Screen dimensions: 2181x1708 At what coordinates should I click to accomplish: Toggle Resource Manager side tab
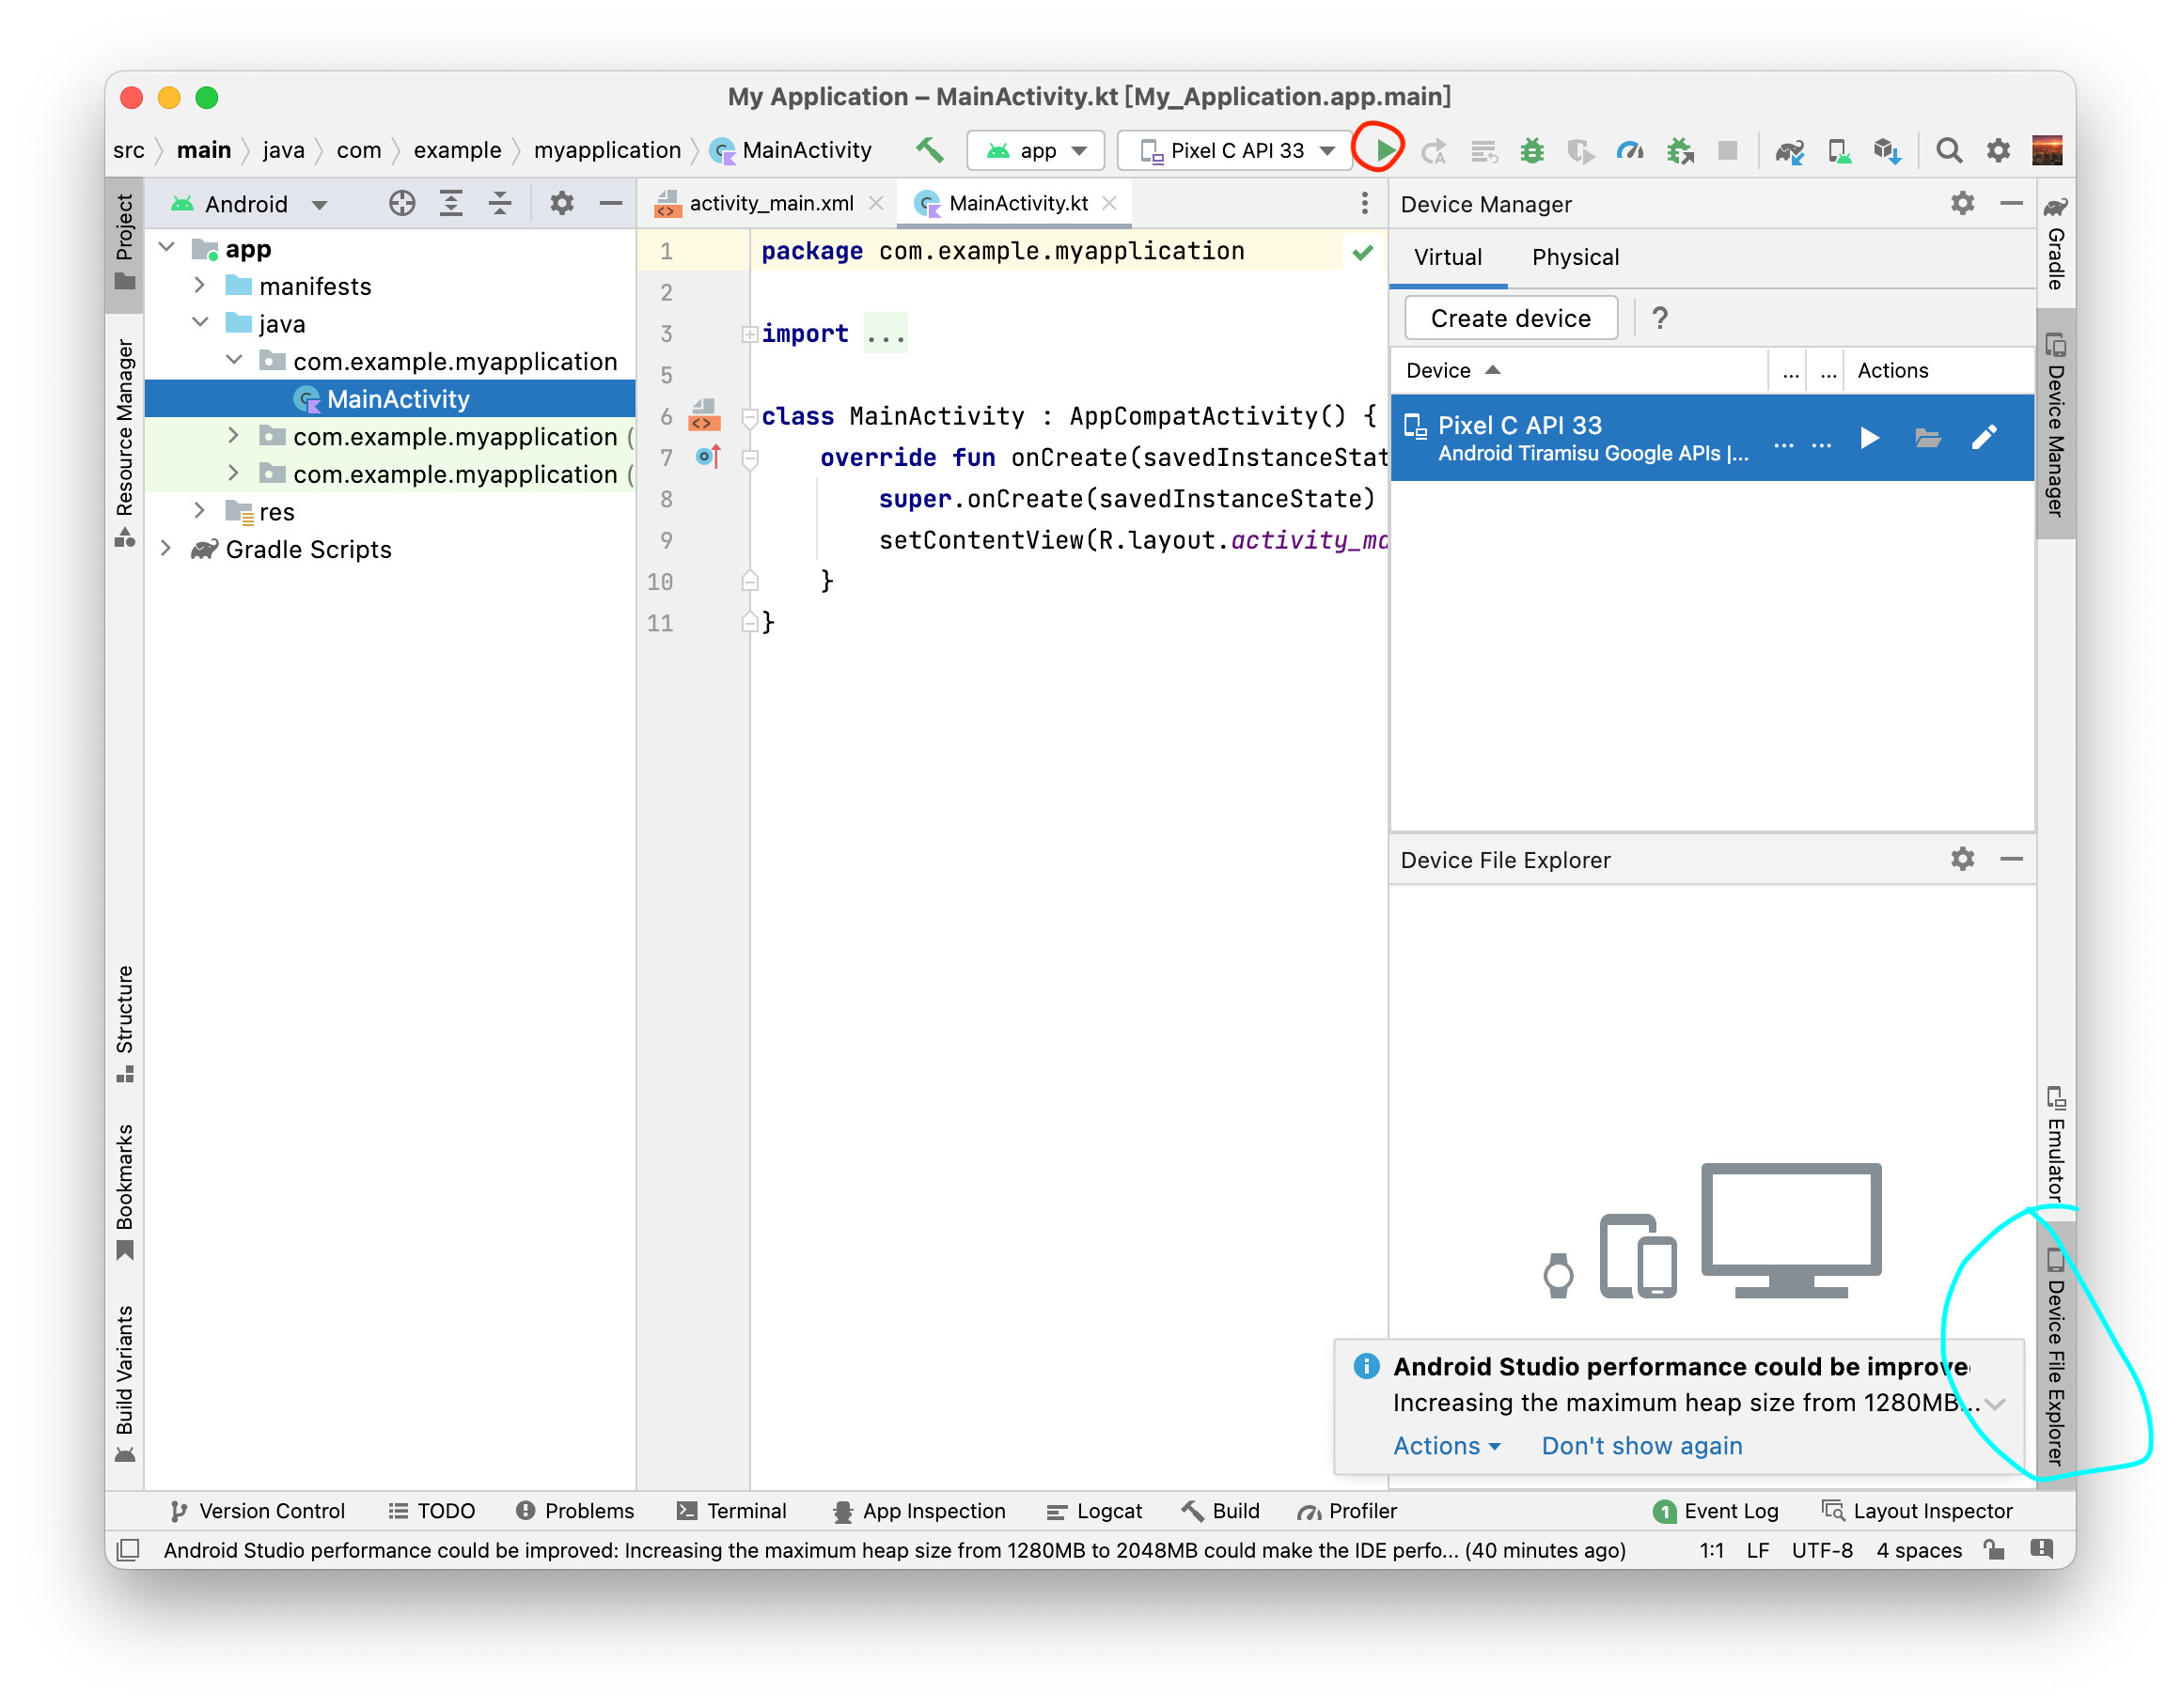124,443
